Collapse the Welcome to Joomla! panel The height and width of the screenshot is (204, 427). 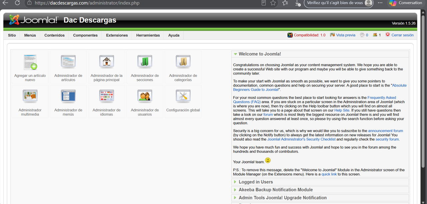click(x=320, y=54)
